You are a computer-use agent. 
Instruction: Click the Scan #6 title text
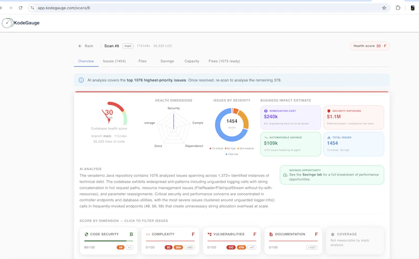[x=112, y=46]
